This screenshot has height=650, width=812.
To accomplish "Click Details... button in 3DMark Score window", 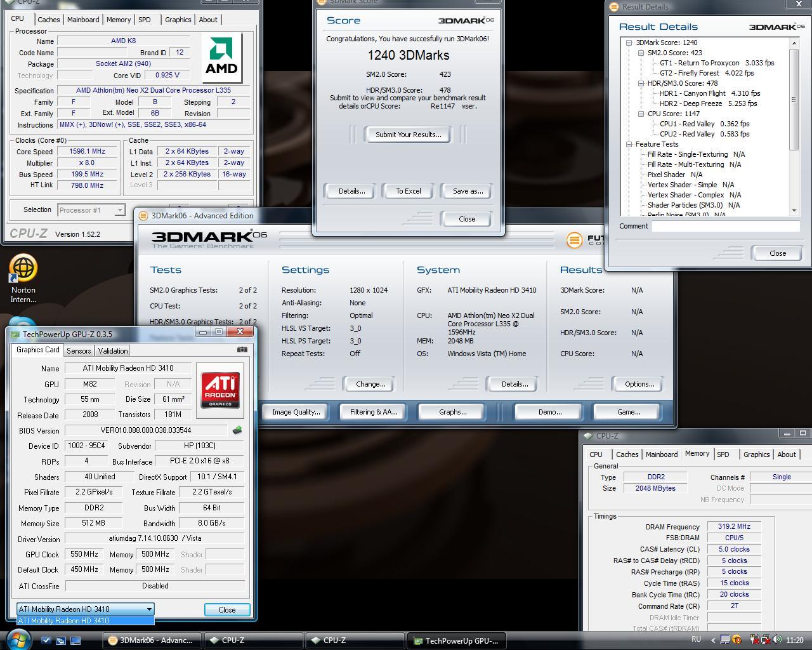I will tap(351, 191).
